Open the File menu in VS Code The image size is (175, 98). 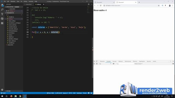[5, 1]
